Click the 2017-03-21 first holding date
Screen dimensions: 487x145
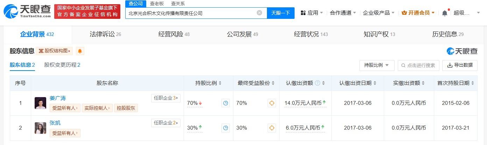pyautogui.click(x=456, y=128)
